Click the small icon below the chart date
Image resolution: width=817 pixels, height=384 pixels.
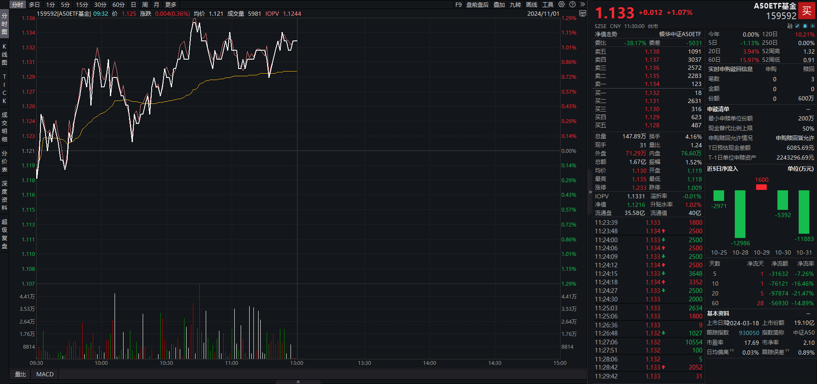(x=583, y=14)
